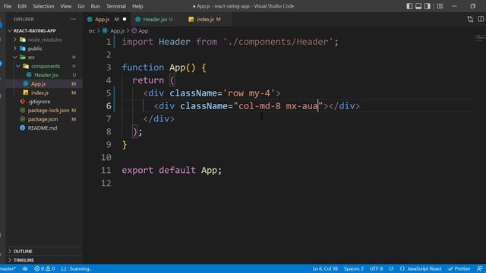486x273 pixels.
Task: Click Ln 6, Col 38 cursor position
Action: click(x=325, y=268)
